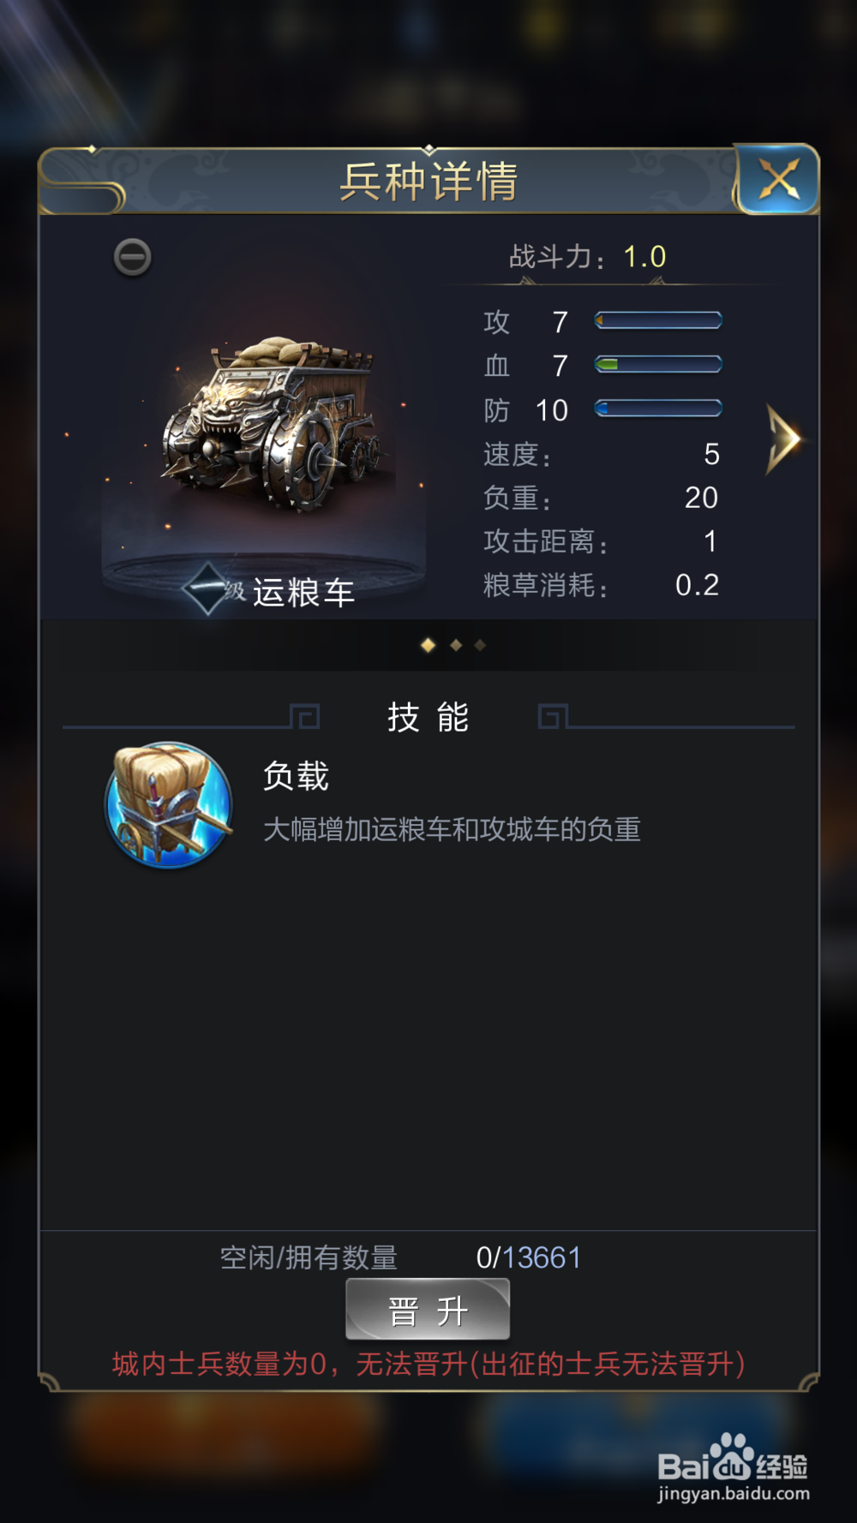
Task: Open the 负载 skill name text
Action: pyautogui.click(x=296, y=776)
